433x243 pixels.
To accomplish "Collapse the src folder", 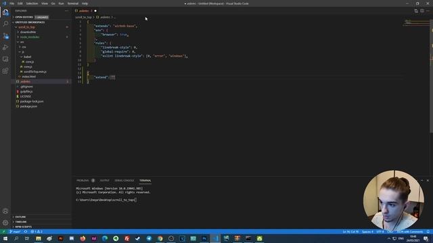I will pos(22,42).
